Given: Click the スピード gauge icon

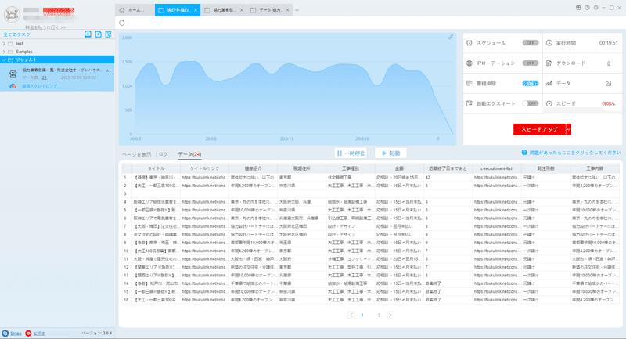Looking at the screenshot, I should pos(549,103).
